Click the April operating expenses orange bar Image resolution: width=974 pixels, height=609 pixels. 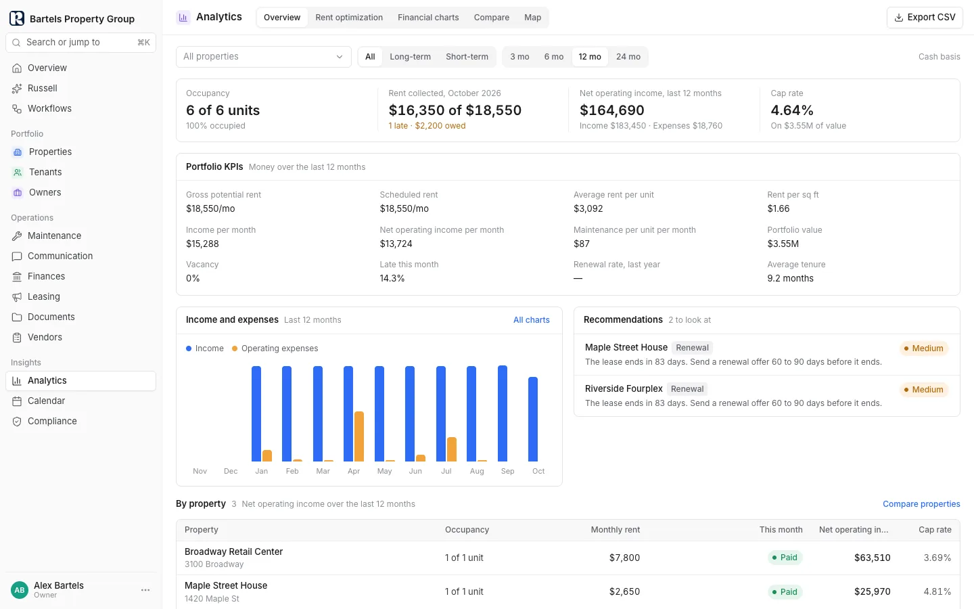tap(359, 436)
